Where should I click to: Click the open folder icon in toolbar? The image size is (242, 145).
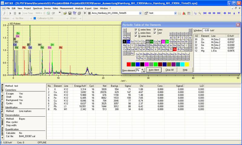(x=65, y=13)
